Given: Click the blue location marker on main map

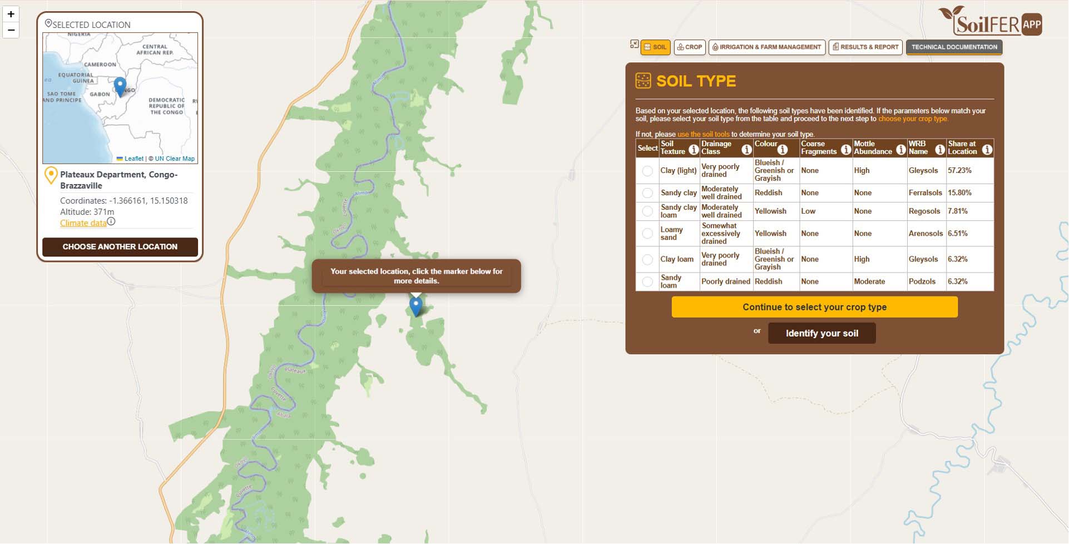Looking at the screenshot, I should 415,305.
